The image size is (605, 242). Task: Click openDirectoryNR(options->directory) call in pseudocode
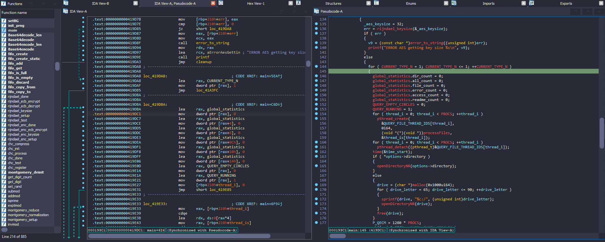416,166
